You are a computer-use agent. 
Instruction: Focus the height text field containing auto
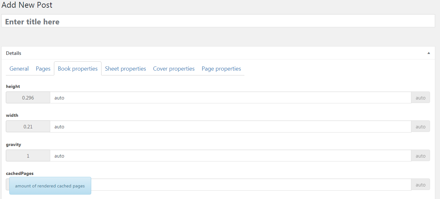pyautogui.click(x=231, y=98)
